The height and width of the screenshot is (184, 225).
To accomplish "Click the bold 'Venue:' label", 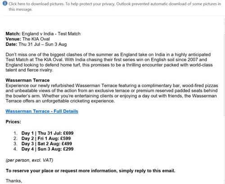I will (x=13, y=39).
